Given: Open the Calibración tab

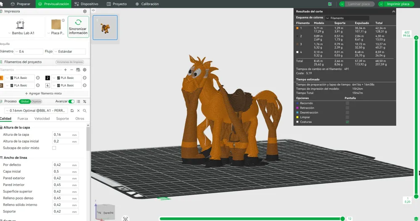Looking at the screenshot, I should coord(147,4).
